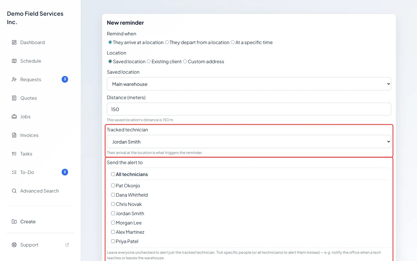Image resolution: width=417 pixels, height=261 pixels.
Task: Click the Distance (meters) input field
Action: click(249, 109)
